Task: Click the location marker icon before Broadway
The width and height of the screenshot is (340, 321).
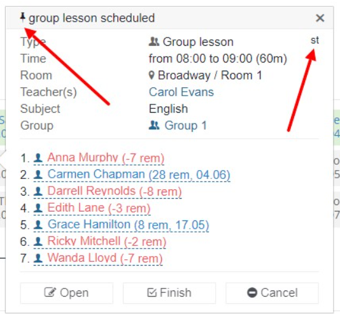Action: point(152,75)
